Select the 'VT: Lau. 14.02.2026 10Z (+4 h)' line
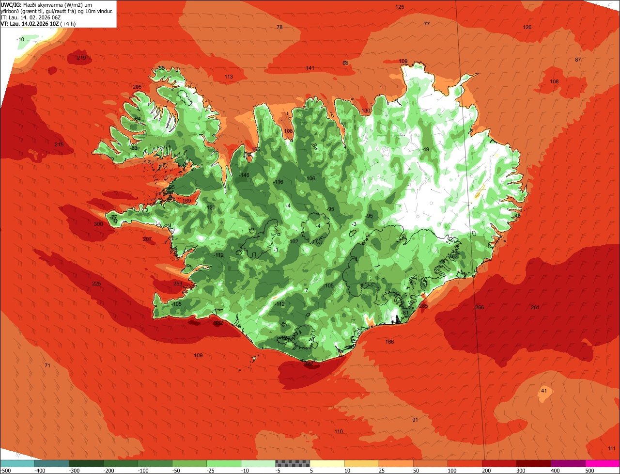This screenshot has width=620, height=474. (38, 24)
